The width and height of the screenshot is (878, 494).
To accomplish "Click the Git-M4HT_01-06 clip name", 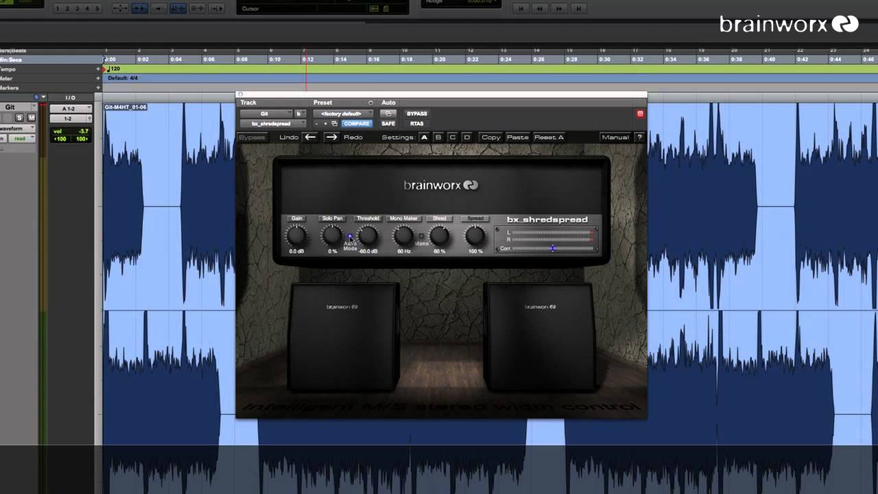I will tap(126, 107).
